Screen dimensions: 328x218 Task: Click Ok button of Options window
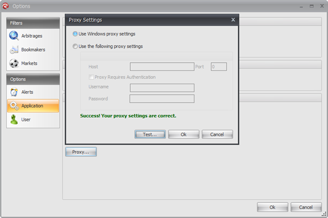pos(273,207)
